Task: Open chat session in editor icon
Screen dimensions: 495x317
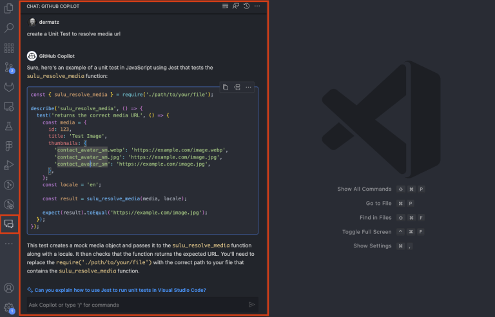Action: pyautogui.click(x=236, y=6)
